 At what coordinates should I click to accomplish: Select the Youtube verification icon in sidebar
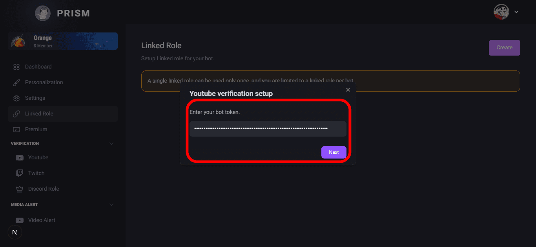[x=20, y=157]
